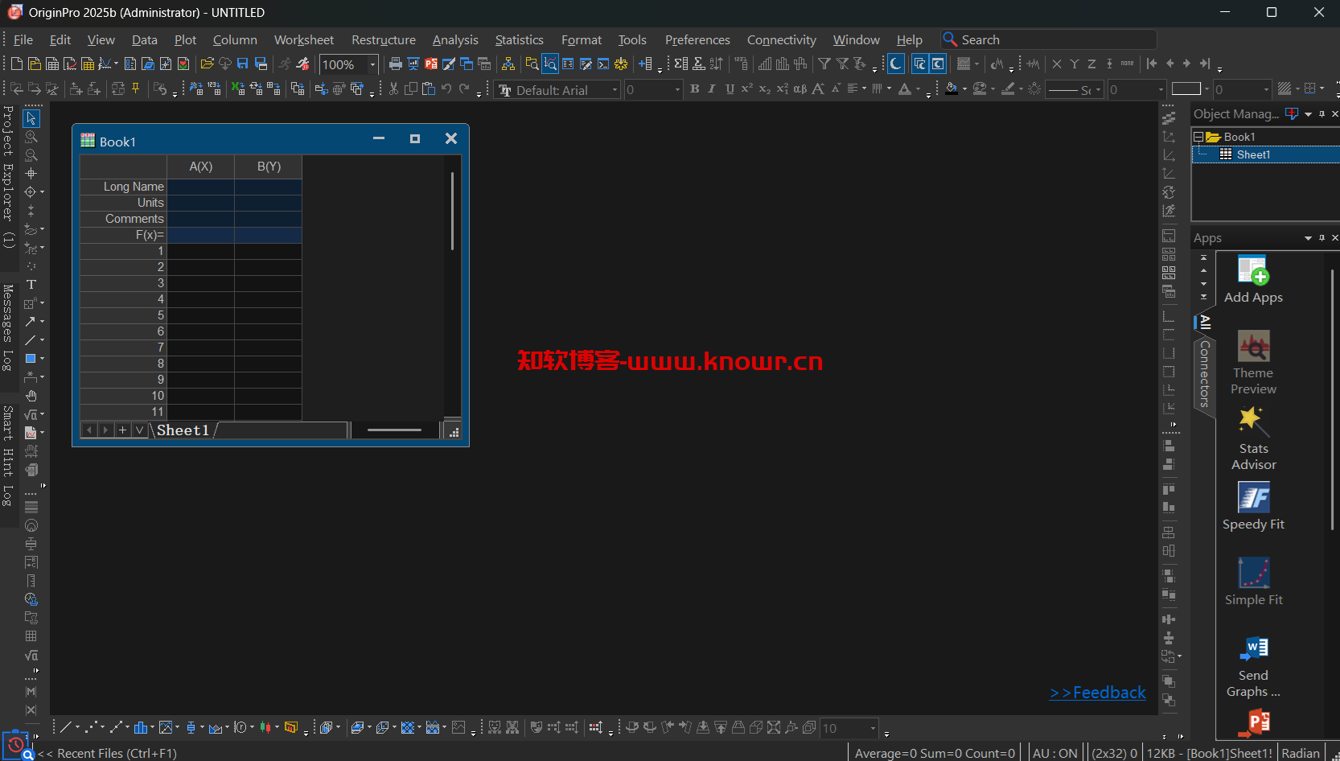
Task: Open the Connectivity menu
Action: [x=781, y=39]
